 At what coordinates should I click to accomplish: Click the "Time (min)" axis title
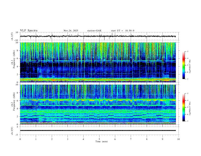click(102, 141)
